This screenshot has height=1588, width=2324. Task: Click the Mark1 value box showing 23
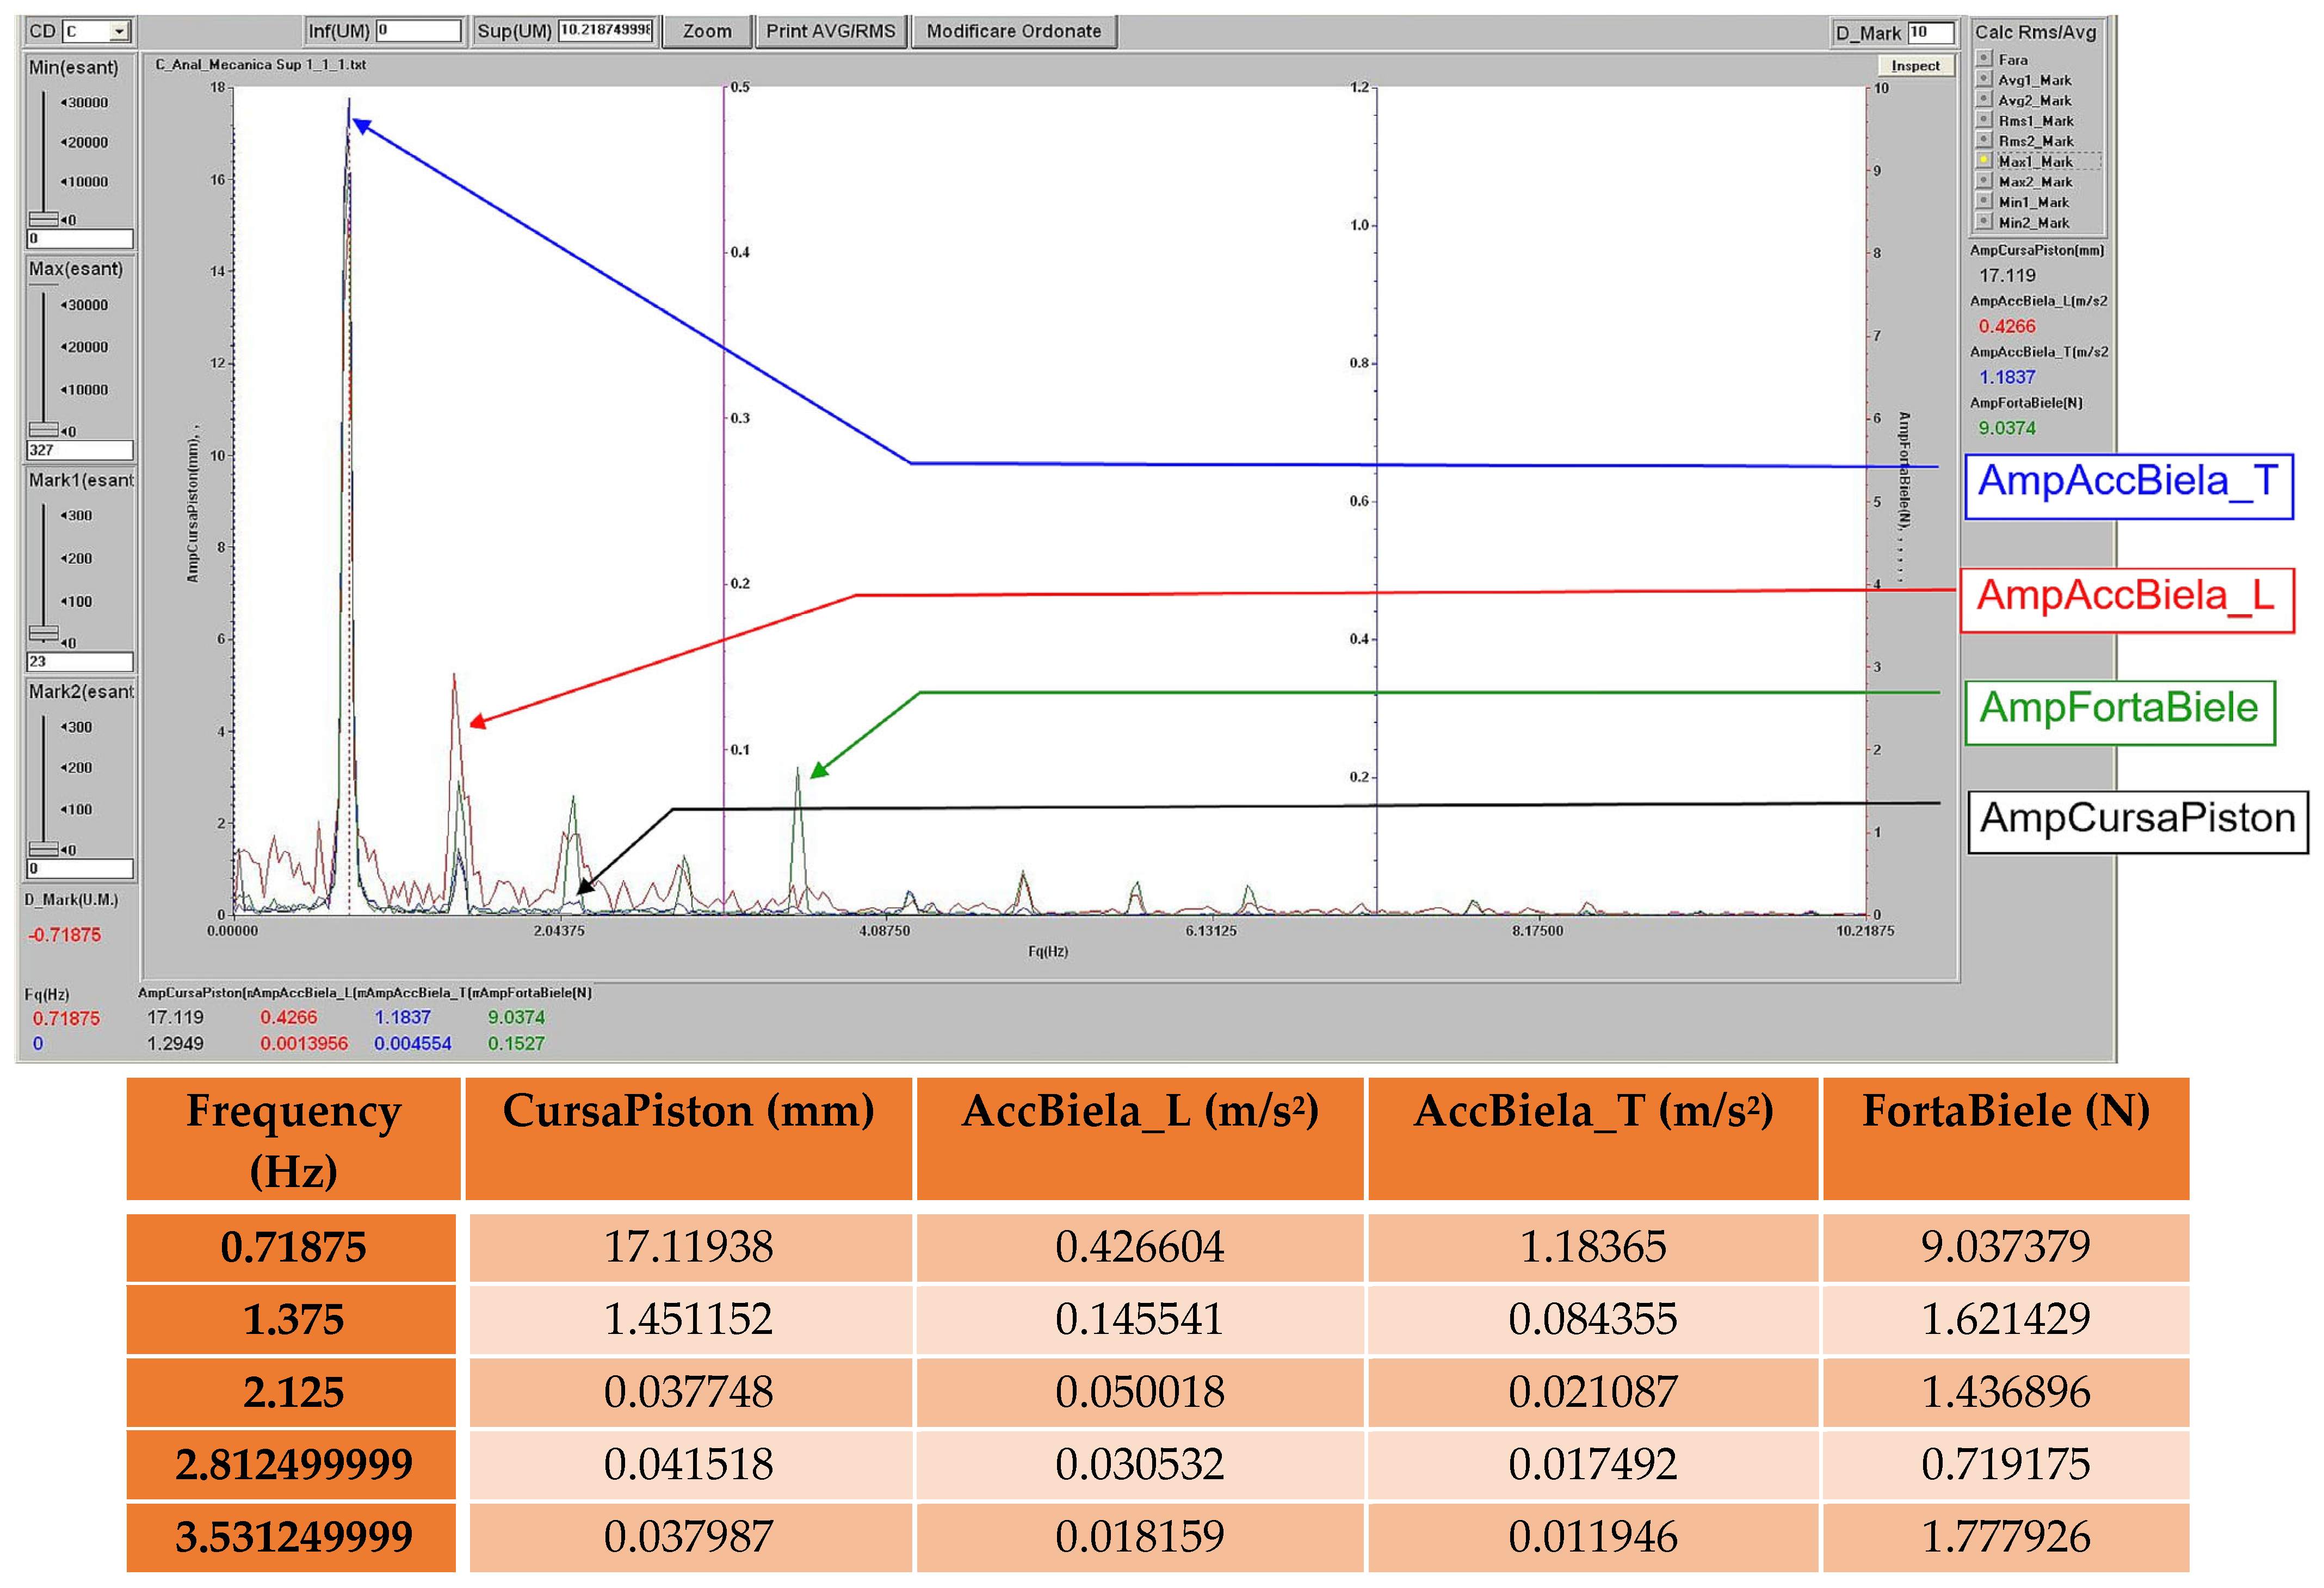[80, 661]
